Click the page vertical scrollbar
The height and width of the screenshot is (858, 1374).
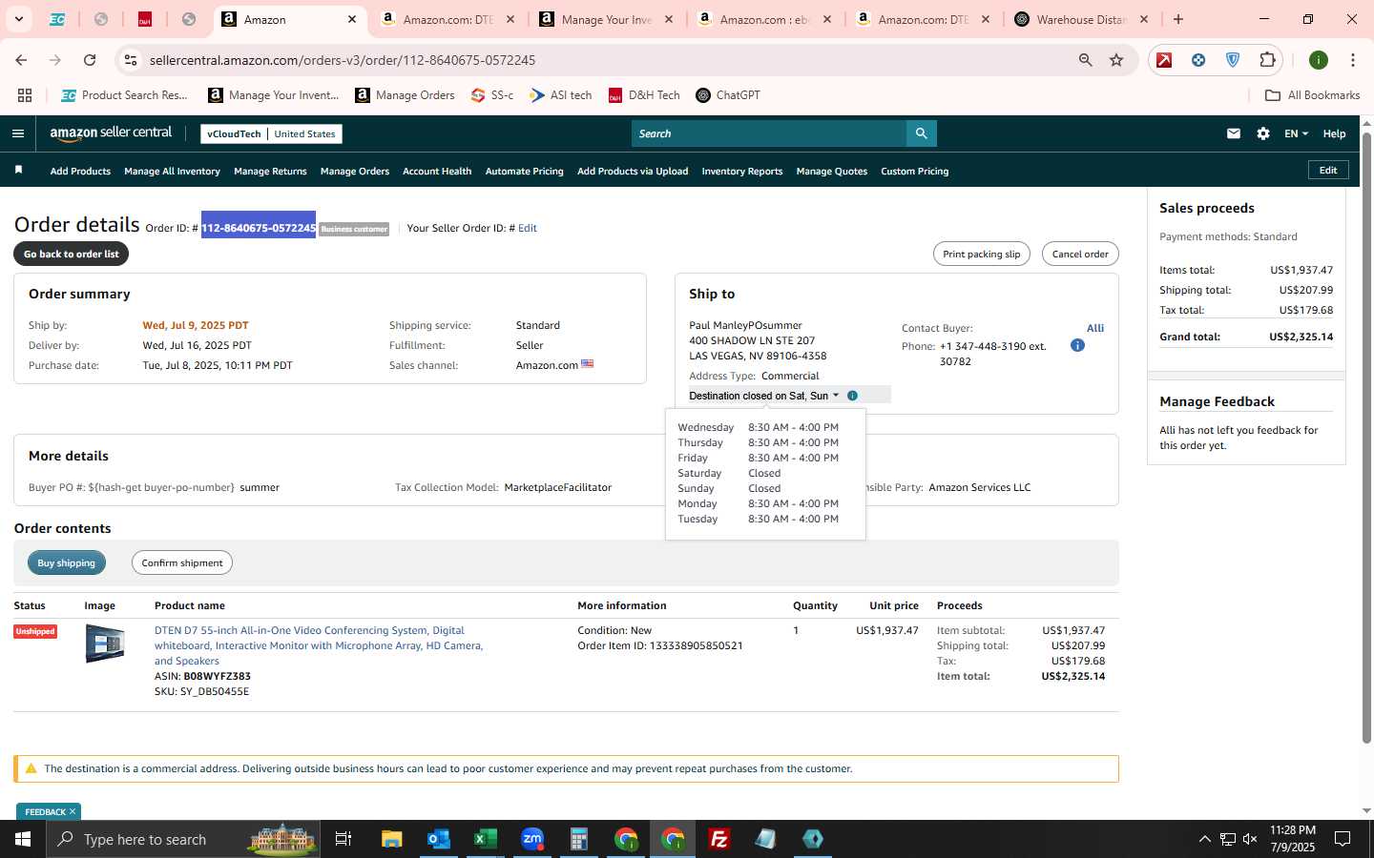(1366, 439)
